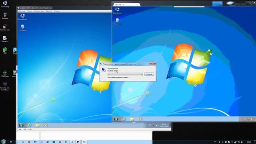Select the Skype desktop icon
Viewport: 256px width, 144px height.
tap(15, 50)
